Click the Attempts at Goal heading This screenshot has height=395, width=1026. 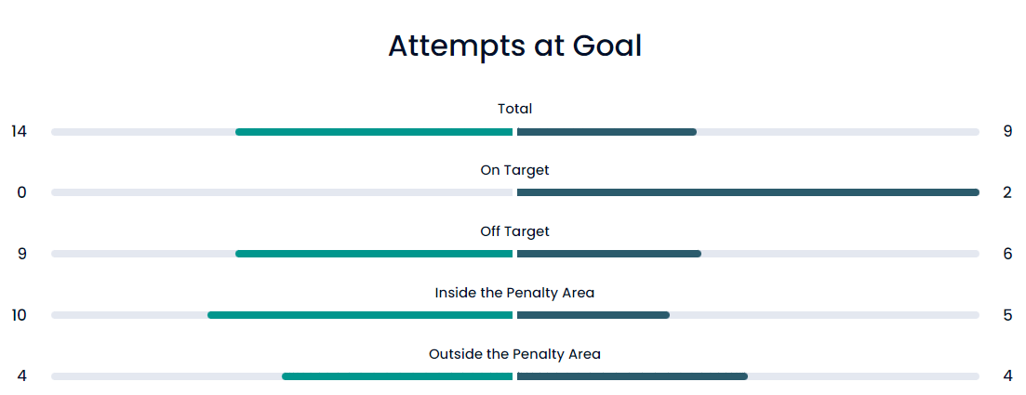tap(515, 46)
